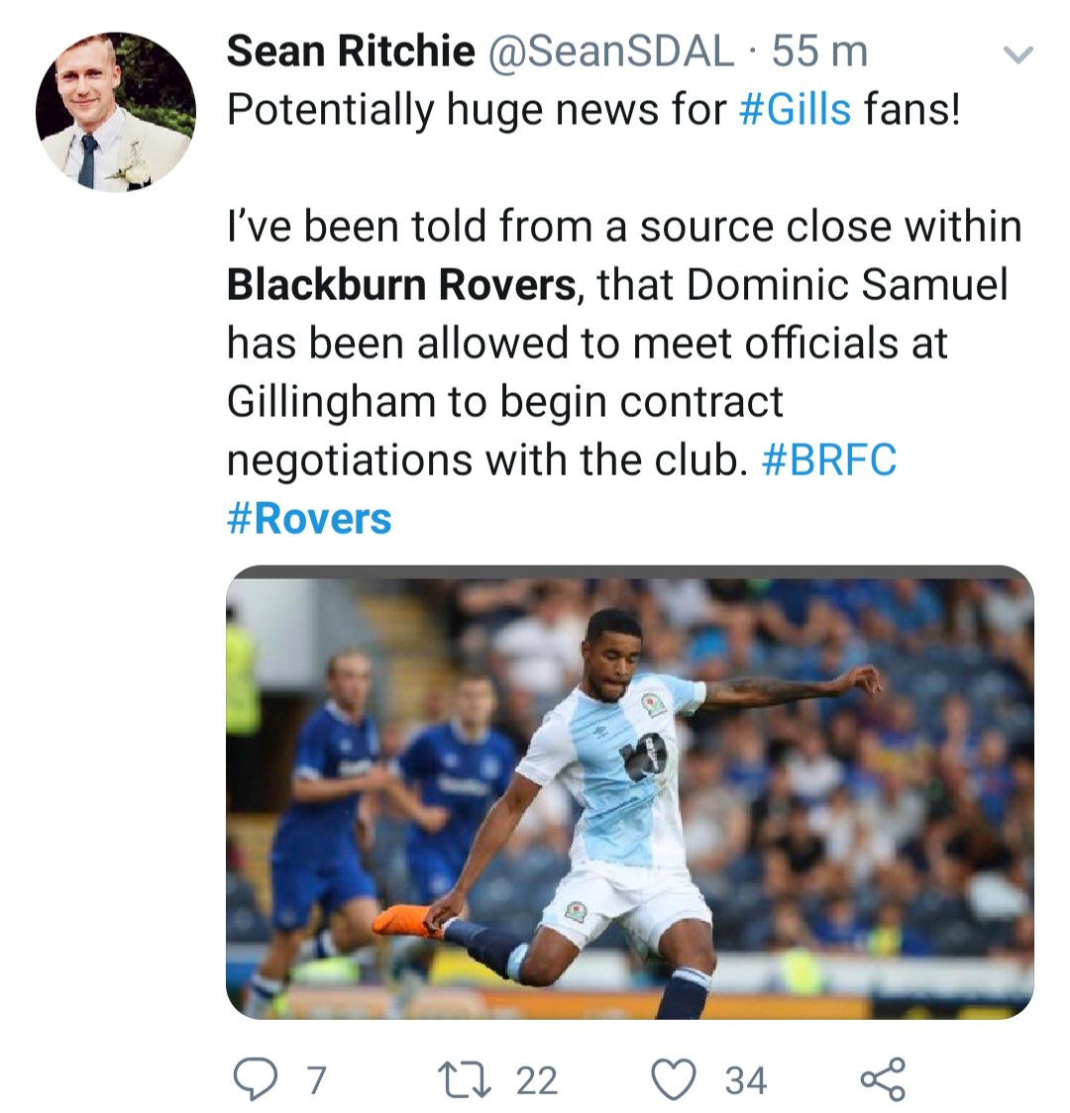
Task: Click the line 'Potentially huge news for'
Action: 478,110
